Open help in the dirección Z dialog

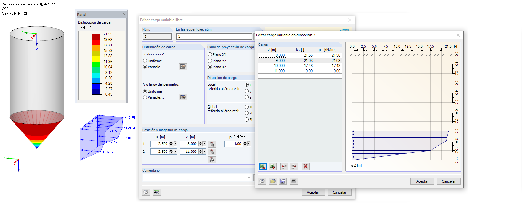click(x=262, y=181)
